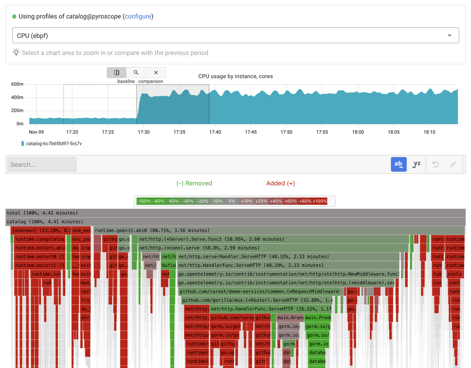
Task: Click the magnifier zoom icon above the chart
Action: [136, 72]
